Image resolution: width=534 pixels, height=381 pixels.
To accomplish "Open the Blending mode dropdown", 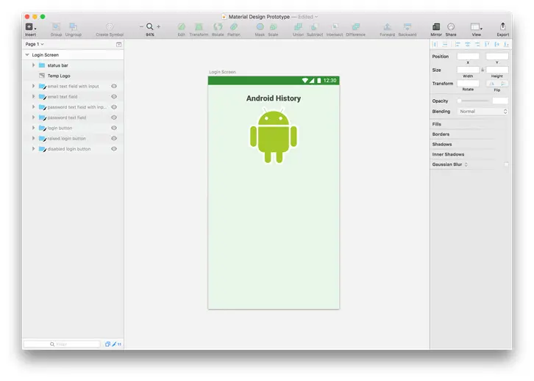I will pyautogui.click(x=483, y=112).
